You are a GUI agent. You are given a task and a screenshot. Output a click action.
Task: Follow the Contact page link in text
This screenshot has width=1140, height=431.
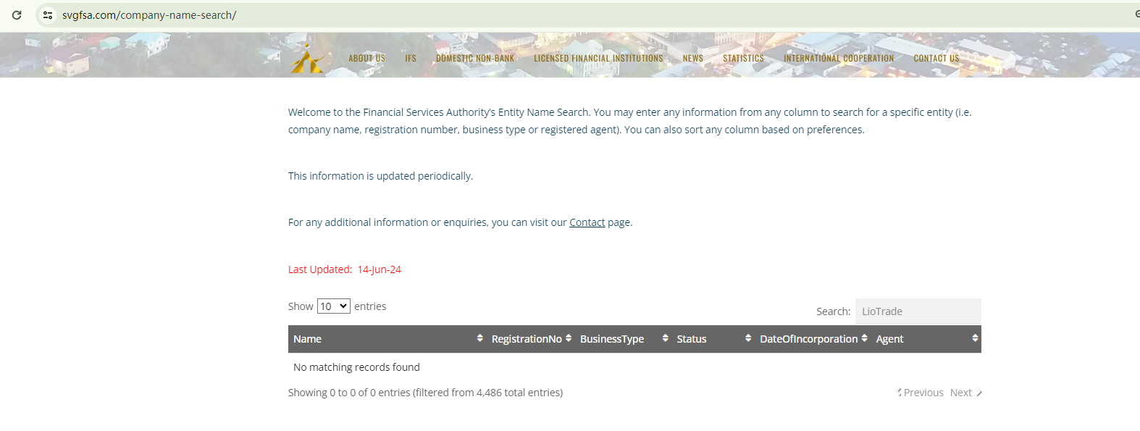tap(587, 222)
